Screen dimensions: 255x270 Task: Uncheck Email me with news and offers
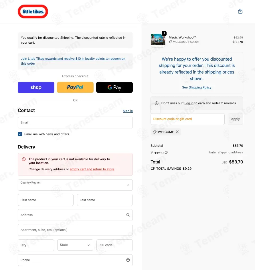click(20, 134)
